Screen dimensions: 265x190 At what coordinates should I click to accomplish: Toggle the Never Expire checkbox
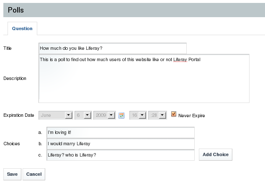174,114
